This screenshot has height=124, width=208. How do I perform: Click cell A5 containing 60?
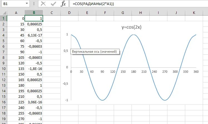pos(16,41)
